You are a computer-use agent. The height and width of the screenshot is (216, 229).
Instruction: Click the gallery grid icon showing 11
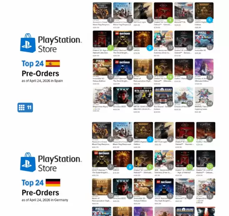tap(25, 107)
